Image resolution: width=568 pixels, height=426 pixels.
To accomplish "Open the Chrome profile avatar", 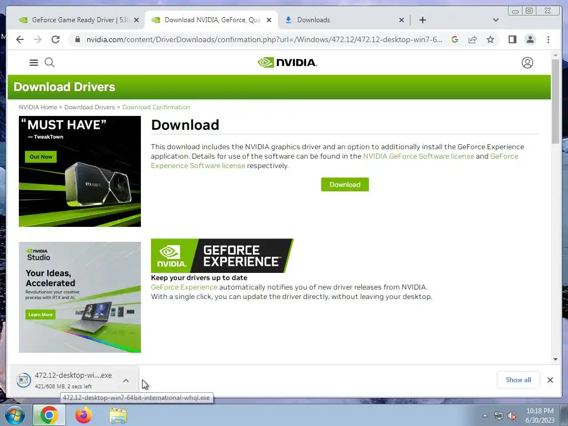I will coord(530,39).
